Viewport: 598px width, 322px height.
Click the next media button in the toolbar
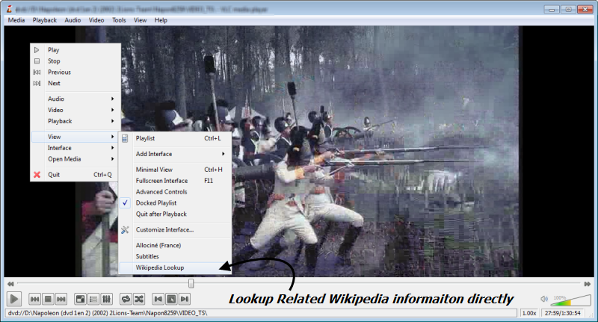click(61, 299)
